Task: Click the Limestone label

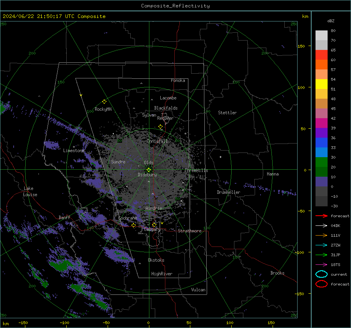Action: coord(74,151)
